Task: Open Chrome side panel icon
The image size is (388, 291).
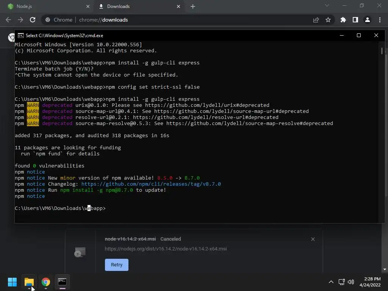Action: [355, 20]
